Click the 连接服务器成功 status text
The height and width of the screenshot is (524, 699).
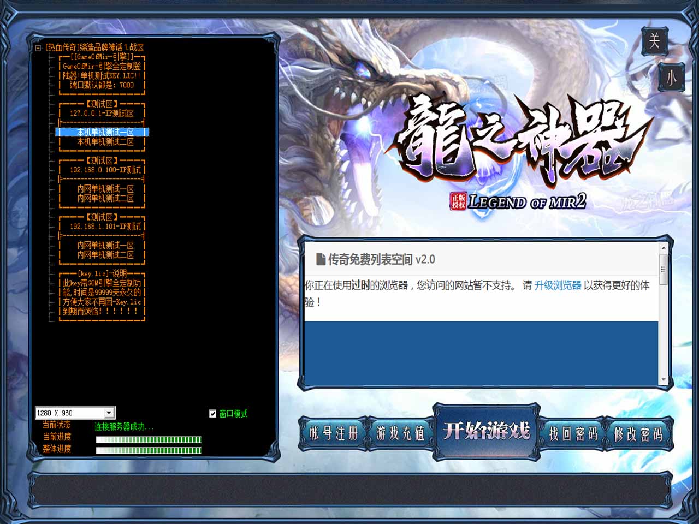pos(124,426)
